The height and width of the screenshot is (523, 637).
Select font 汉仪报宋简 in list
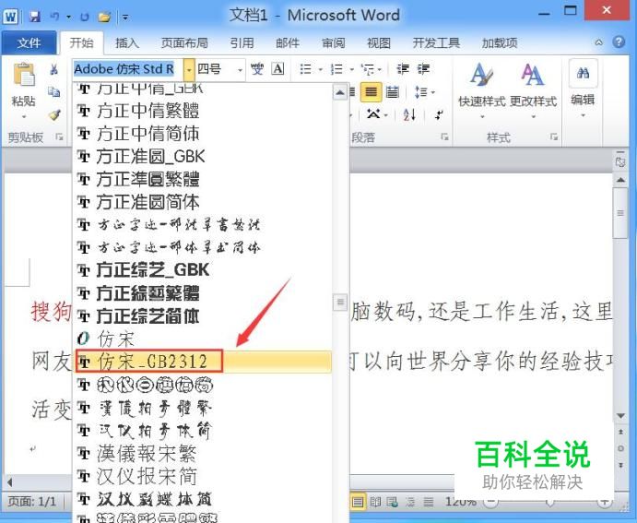202,476
